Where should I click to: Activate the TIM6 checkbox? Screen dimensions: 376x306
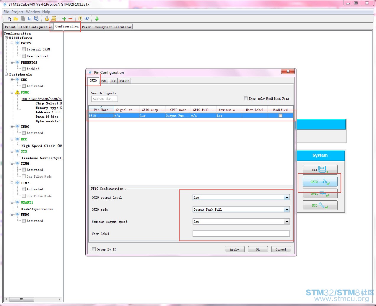24,169
